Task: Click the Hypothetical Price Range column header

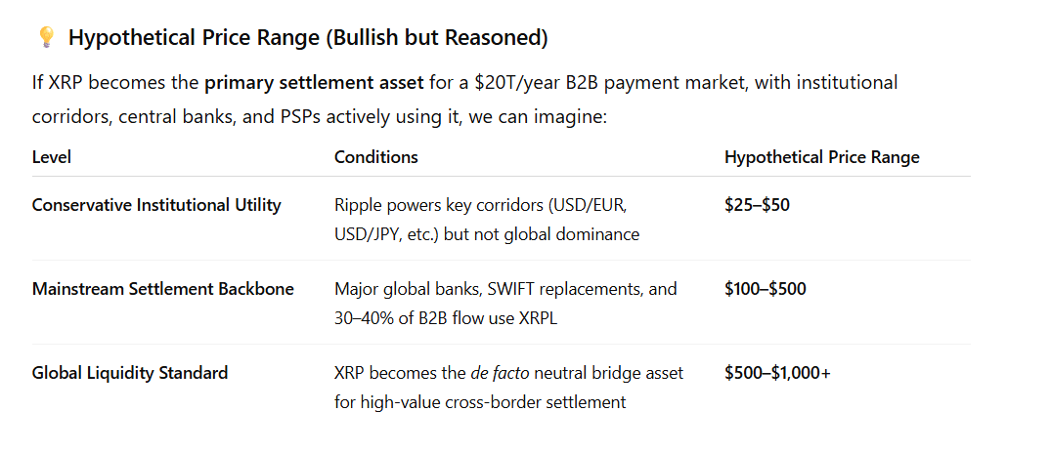Action: (821, 157)
